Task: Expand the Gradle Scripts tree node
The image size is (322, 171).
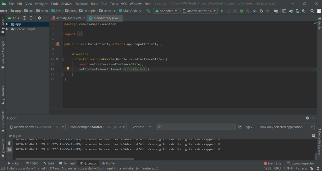Action: pyautogui.click(x=7, y=29)
